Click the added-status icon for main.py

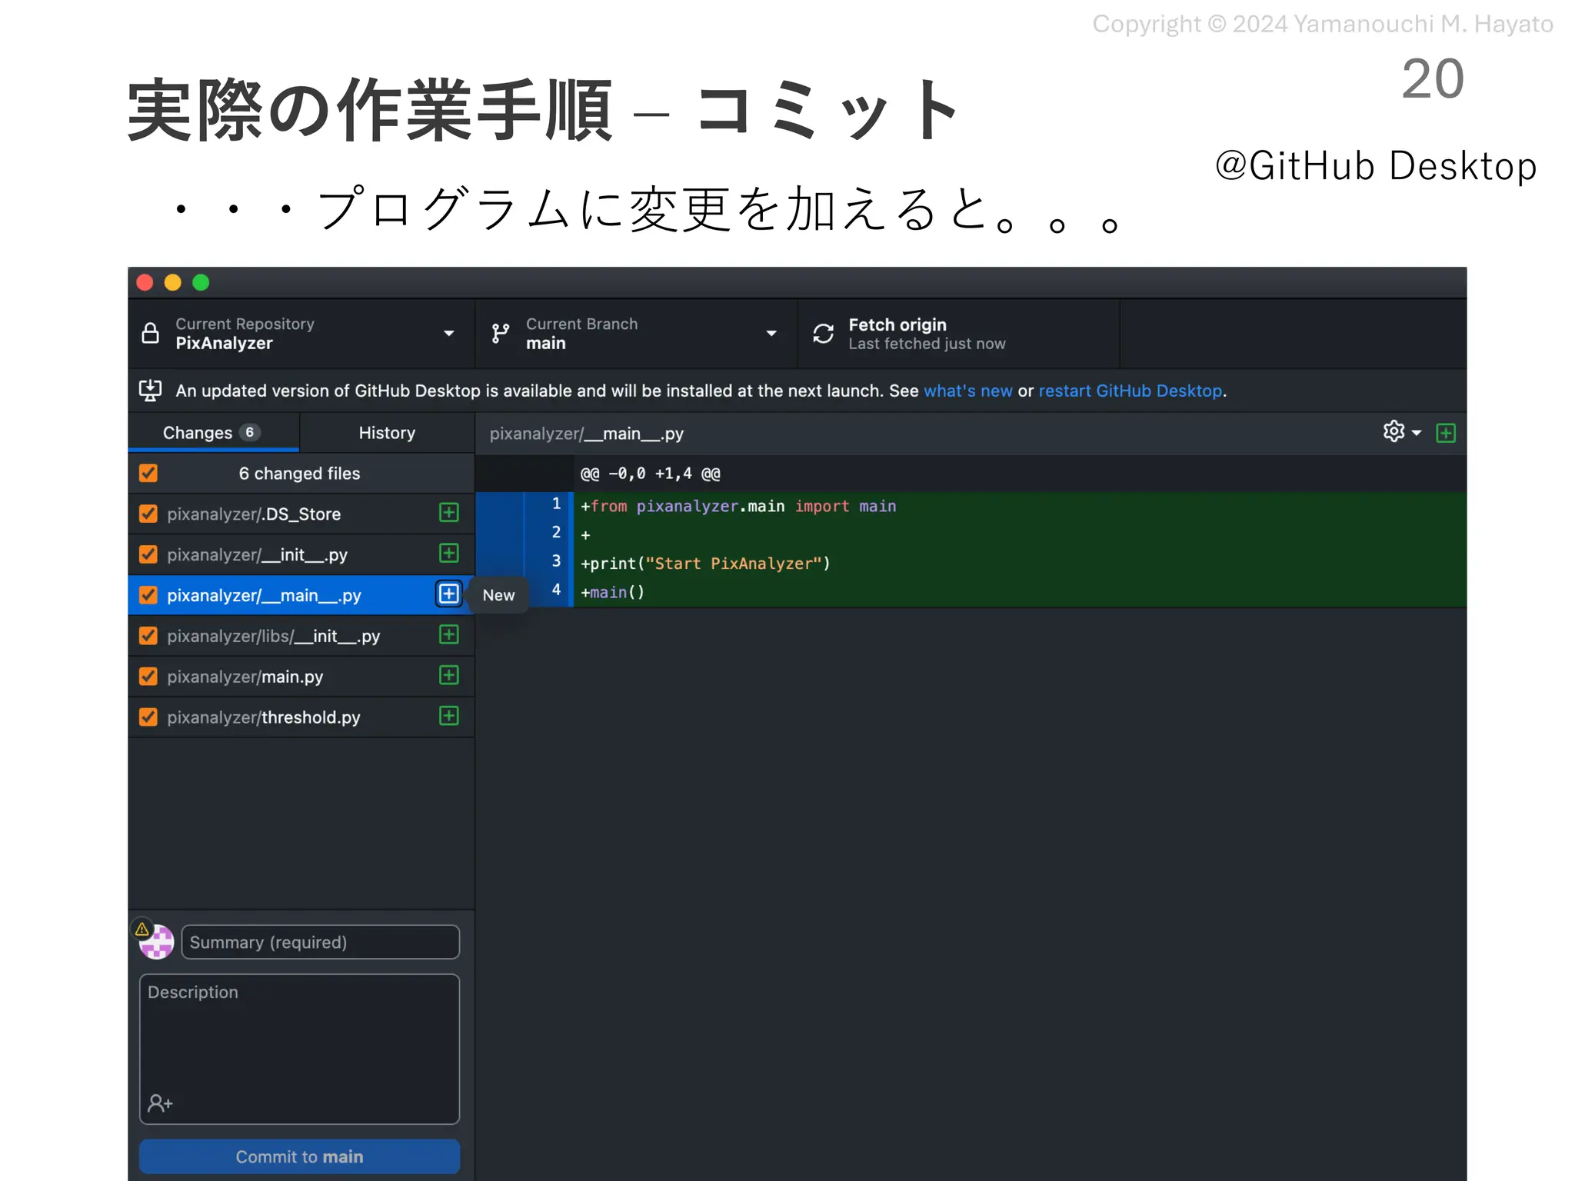tap(449, 676)
